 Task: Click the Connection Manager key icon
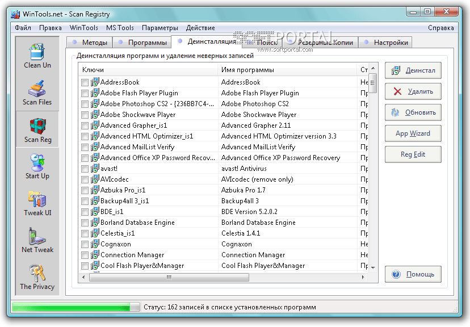pyautogui.click(x=95, y=254)
